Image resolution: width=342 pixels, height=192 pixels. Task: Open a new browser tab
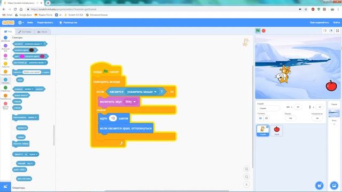pos(48,3)
